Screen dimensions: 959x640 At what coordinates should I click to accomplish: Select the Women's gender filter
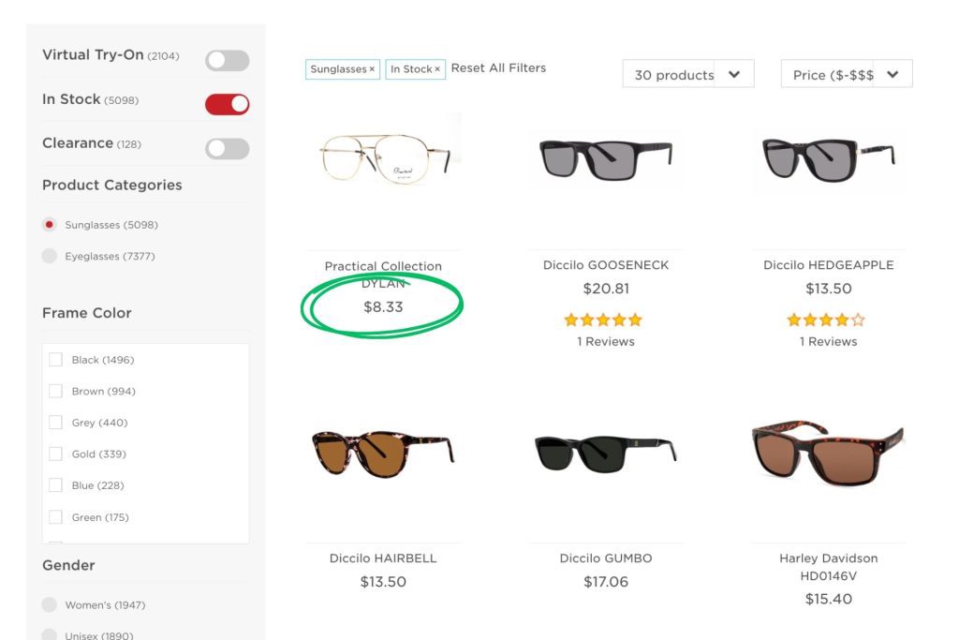click(50, 604)
